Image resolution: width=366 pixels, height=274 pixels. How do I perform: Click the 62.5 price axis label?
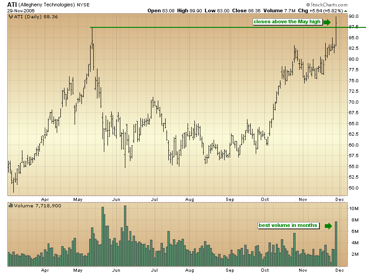(x=354, y=134)
